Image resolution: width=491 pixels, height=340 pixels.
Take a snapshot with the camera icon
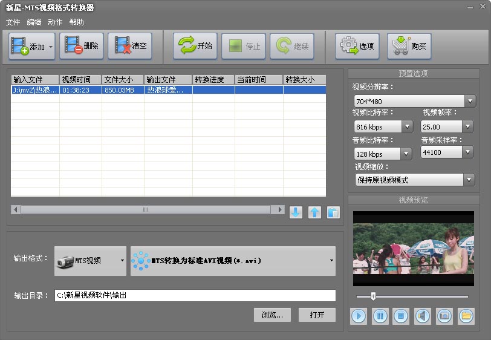(x=444, y=316)
